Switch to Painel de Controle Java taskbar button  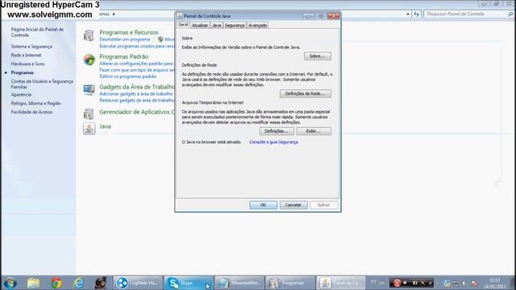coord(340,283)
